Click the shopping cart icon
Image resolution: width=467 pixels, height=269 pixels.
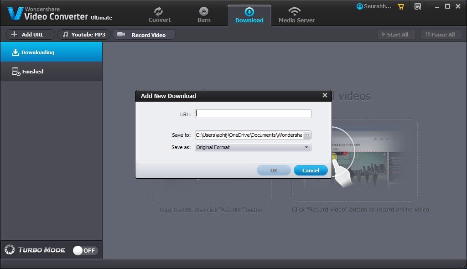coord(401,6)
